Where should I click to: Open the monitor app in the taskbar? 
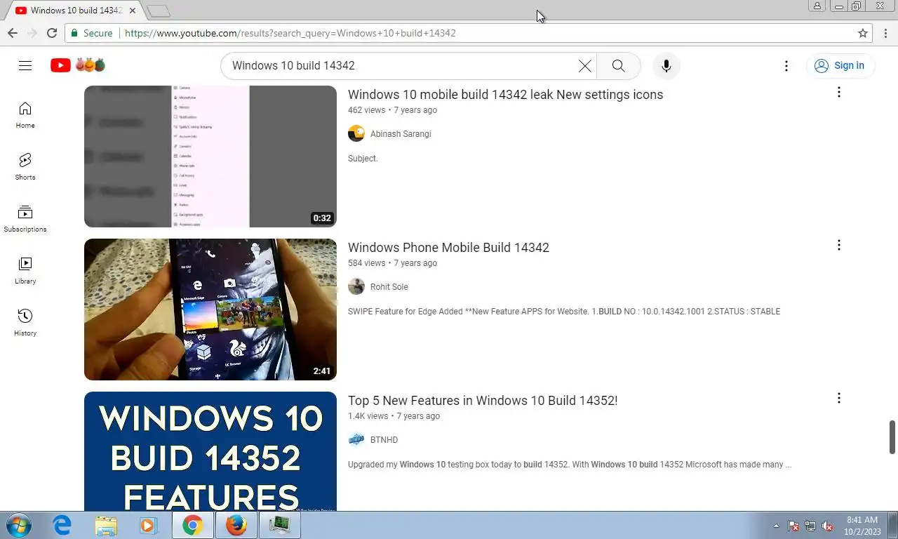[280, 525]
